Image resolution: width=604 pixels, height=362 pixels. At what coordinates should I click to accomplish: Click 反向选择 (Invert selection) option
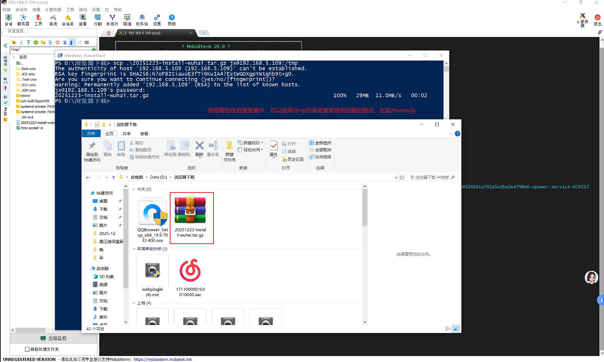320,157
